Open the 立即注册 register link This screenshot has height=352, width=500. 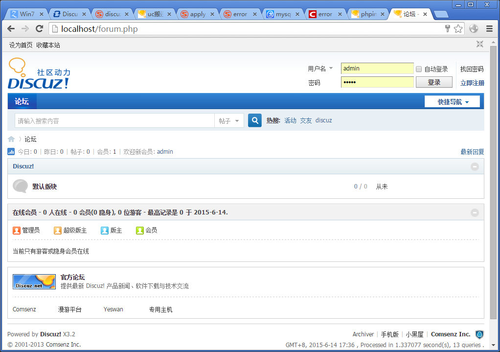coord(472,83)
